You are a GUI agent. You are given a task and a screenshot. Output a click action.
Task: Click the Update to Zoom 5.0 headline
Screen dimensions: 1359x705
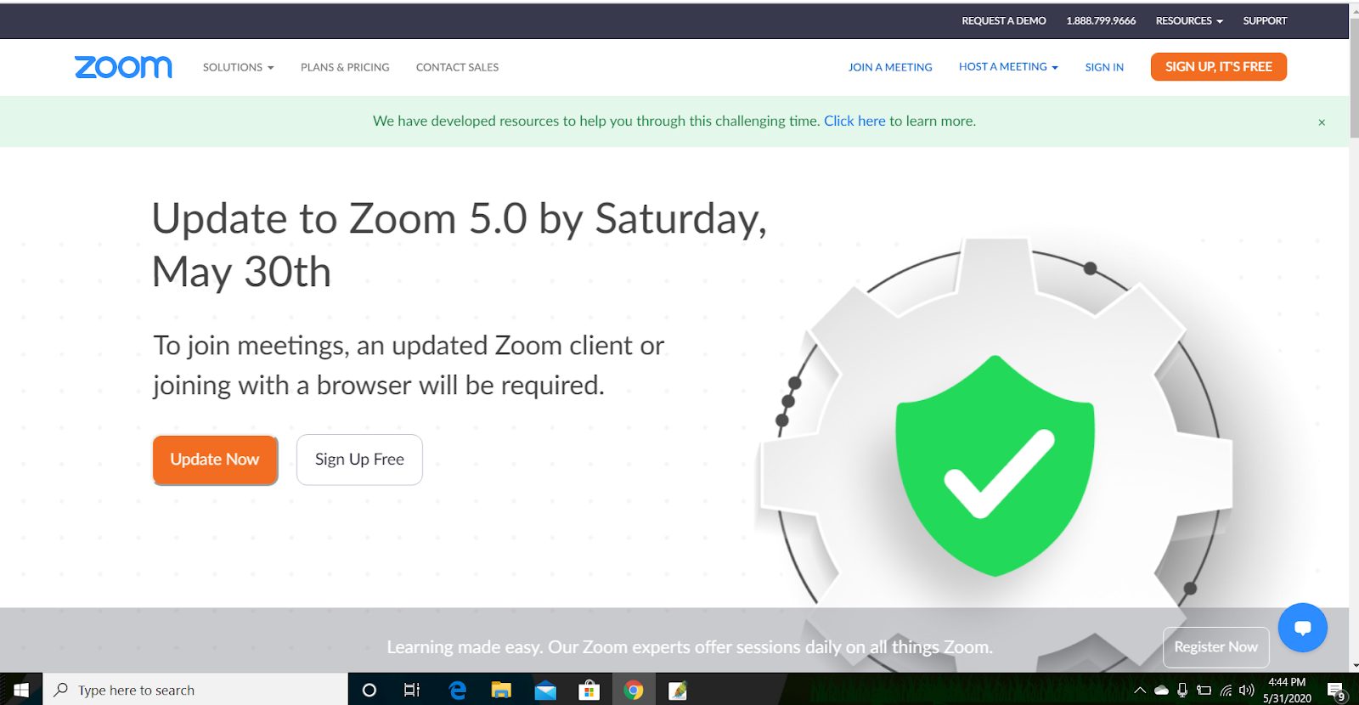pos(460,245)
